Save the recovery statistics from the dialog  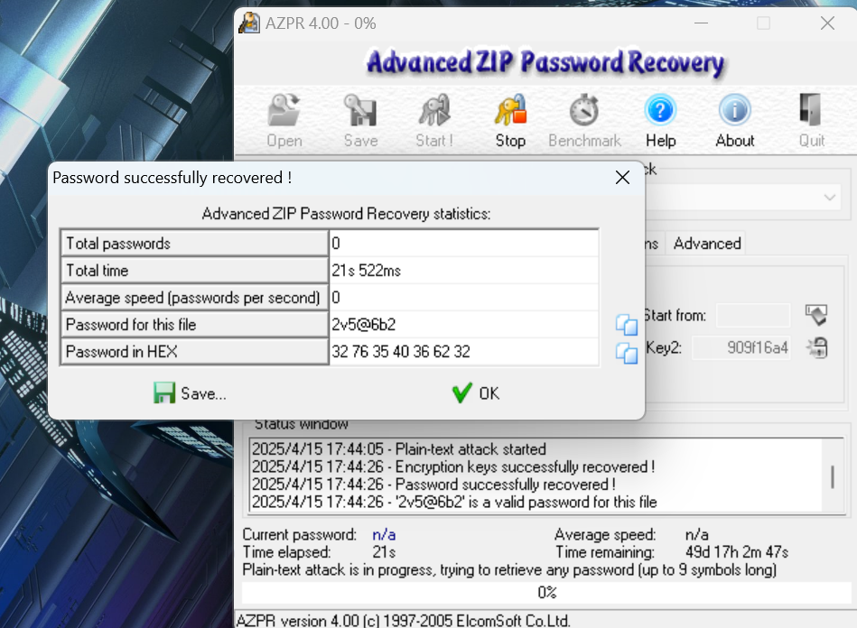click(x=190, y=393)
